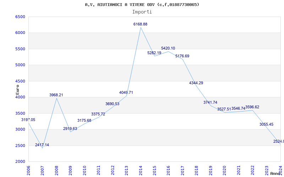Viewport: 284px width, 177px height.
Task: Select the 5420.10 data label
Action: (168, 48)
